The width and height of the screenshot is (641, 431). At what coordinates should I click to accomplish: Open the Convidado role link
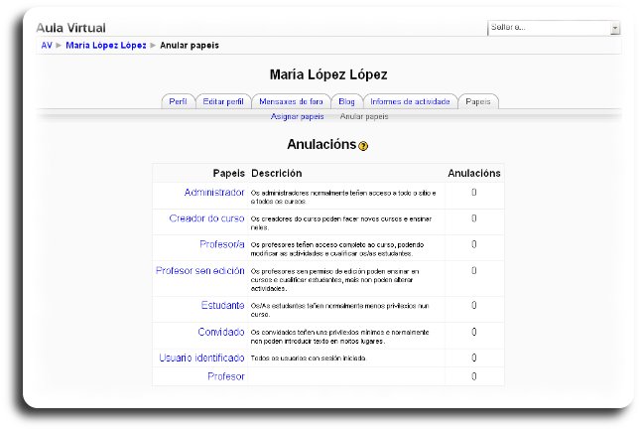click(220, 332)
